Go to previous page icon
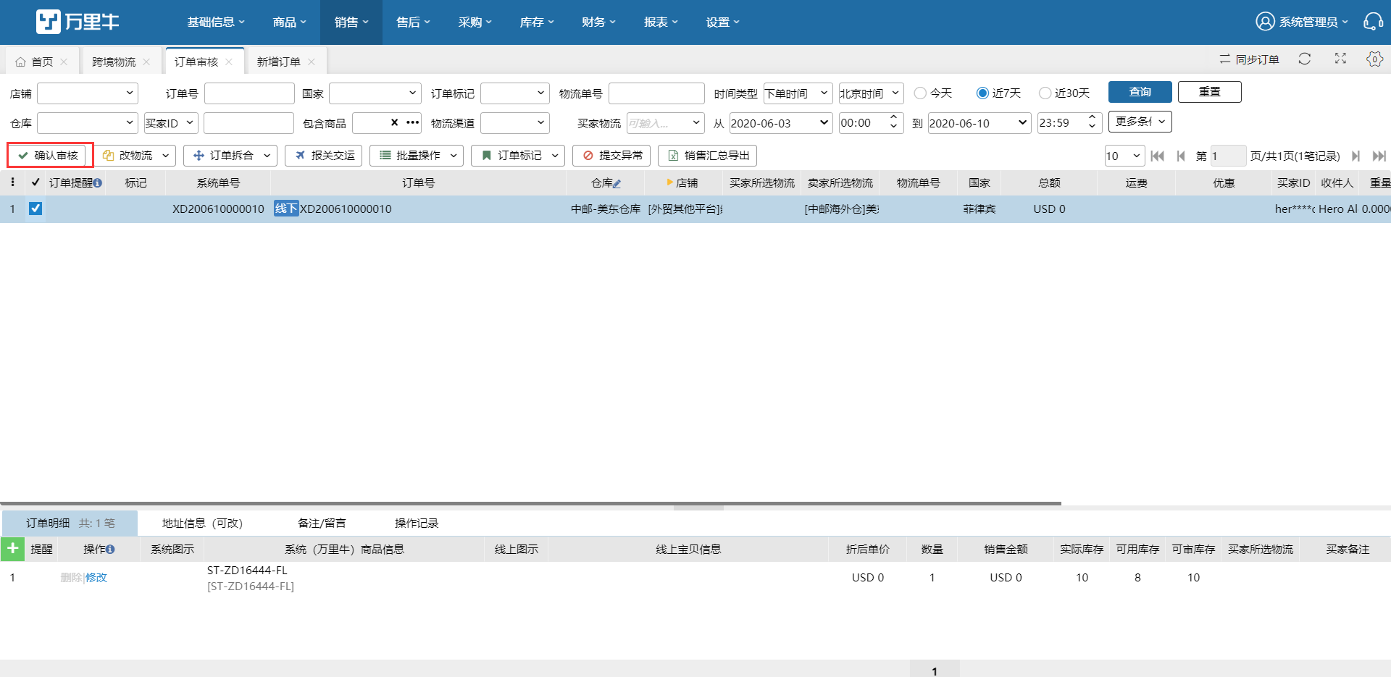Image resolution: width=1391 pixels, height=677 pixels. [x=1181, y=156]
